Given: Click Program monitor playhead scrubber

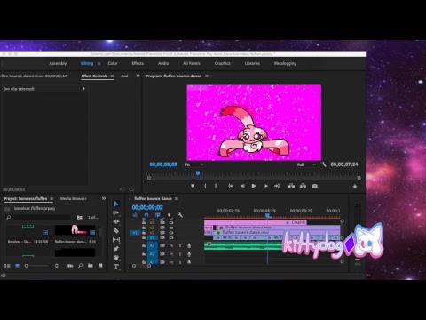Looking at the screenshot, I should [x=198, y=173].
